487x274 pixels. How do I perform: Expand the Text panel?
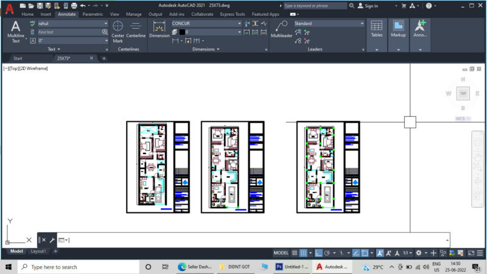(54, 49)
